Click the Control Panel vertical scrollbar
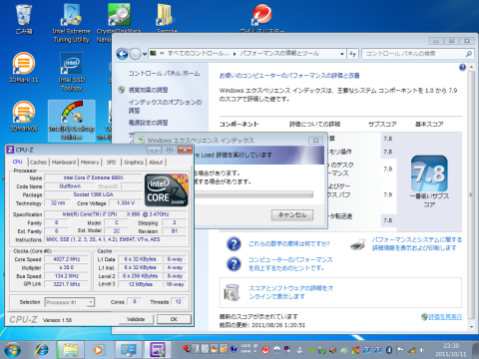479x359 pixels. point(471,196)
